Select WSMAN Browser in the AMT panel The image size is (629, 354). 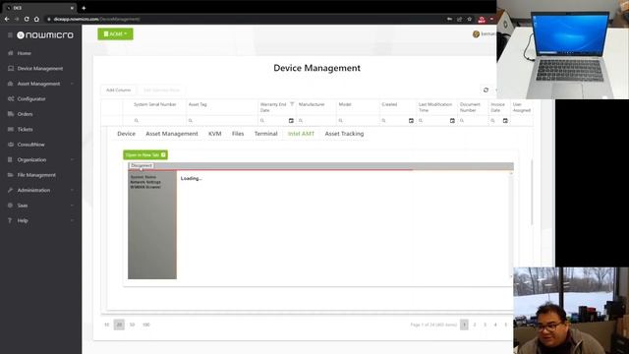click(145, 187)
